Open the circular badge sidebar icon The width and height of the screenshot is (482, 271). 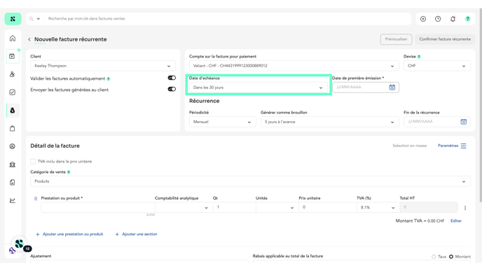(13, 146)
